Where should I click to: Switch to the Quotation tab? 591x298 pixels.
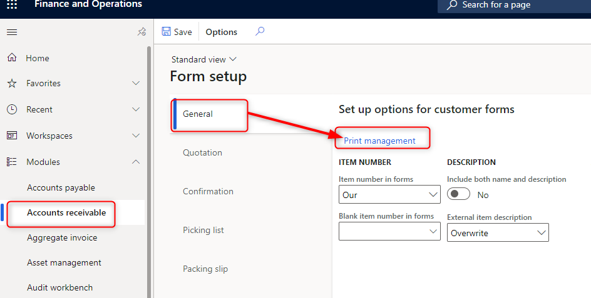(202, 152)
